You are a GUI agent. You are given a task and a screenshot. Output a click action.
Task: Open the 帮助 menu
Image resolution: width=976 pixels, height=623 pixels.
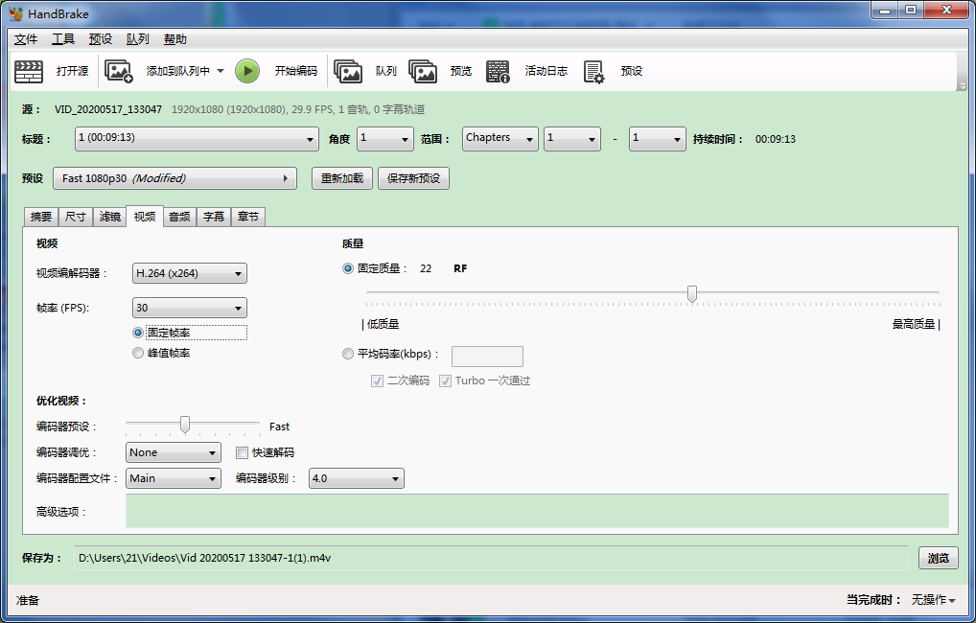point(174,39)
